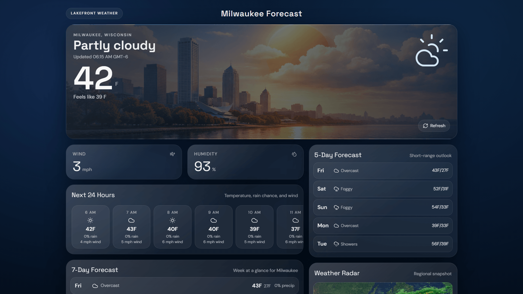The image size is (523, 294).
Task: Select the 9 AM hourly card
Action: 213,227
